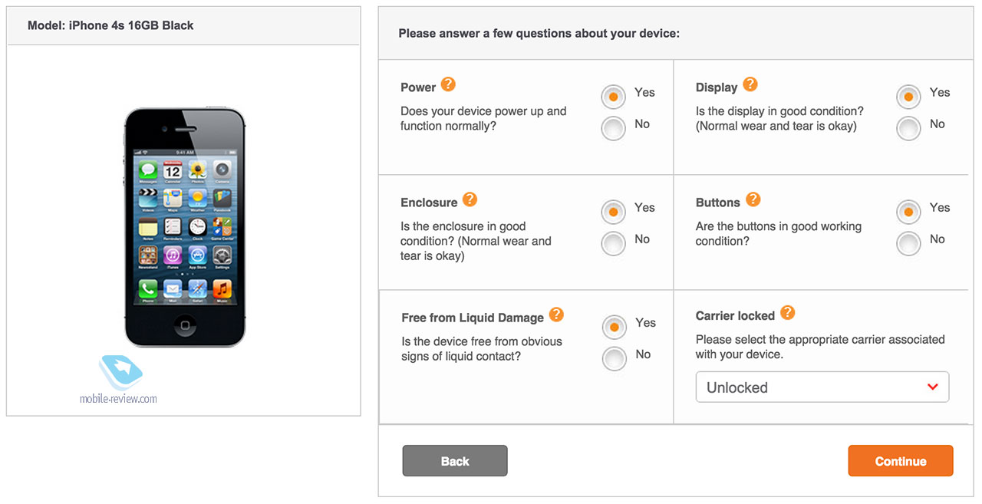This screenshot has height=504, width=982.
Task: Select No for Display condition
Action: [x=909, y=128]
